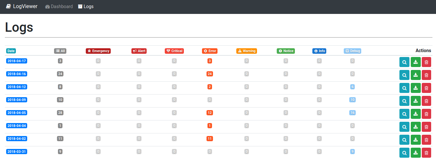This screenshot has height=159, width=436.
Task: Click Error count 2 for 2018-04-12
Action: click(x=210, y=87)
